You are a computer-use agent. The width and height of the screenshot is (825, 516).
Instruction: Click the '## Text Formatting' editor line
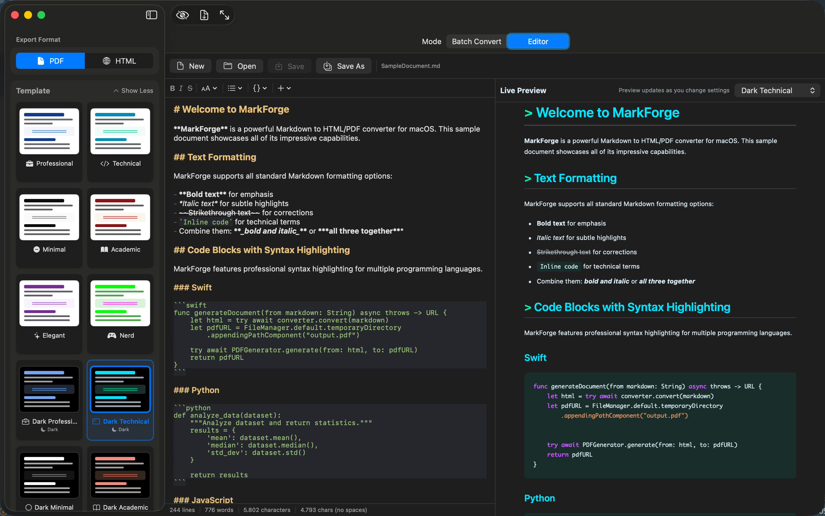click(x=215, y=157)
